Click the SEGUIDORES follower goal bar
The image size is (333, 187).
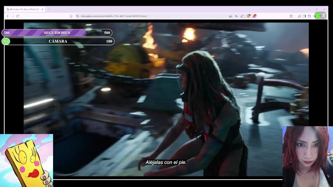coord(57,33)
